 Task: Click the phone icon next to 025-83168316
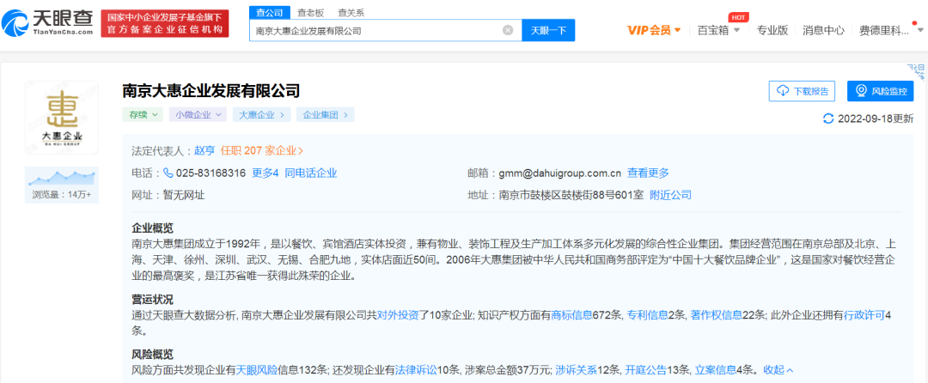[x=168, y=173]
